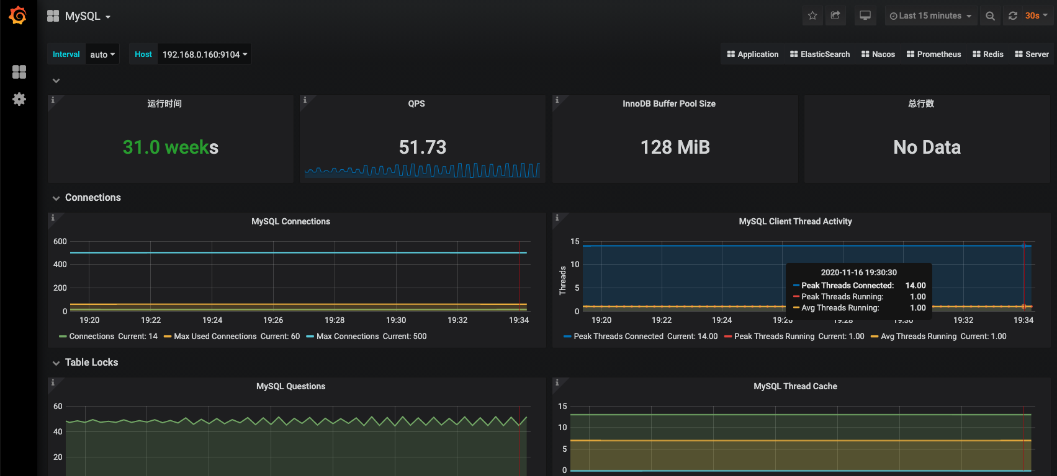Image resolution: width=1057 pixels, height=476 pixels.
Task: Open the 运行时间 panel title menu
Action: pyautogui.click(x=164, y=104)
